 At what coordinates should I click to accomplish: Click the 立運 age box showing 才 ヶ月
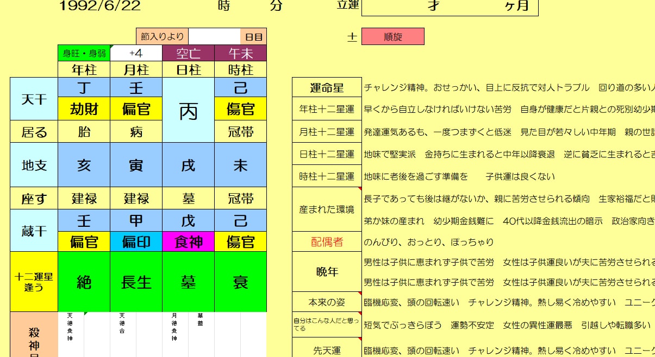pyautogui.click(x=450, y=7)
